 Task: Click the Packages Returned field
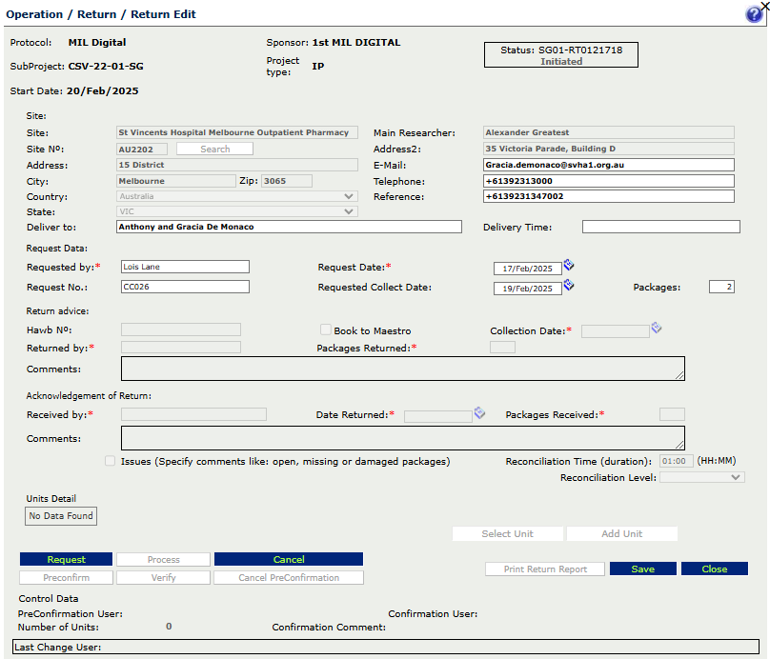tap(502, 348)
